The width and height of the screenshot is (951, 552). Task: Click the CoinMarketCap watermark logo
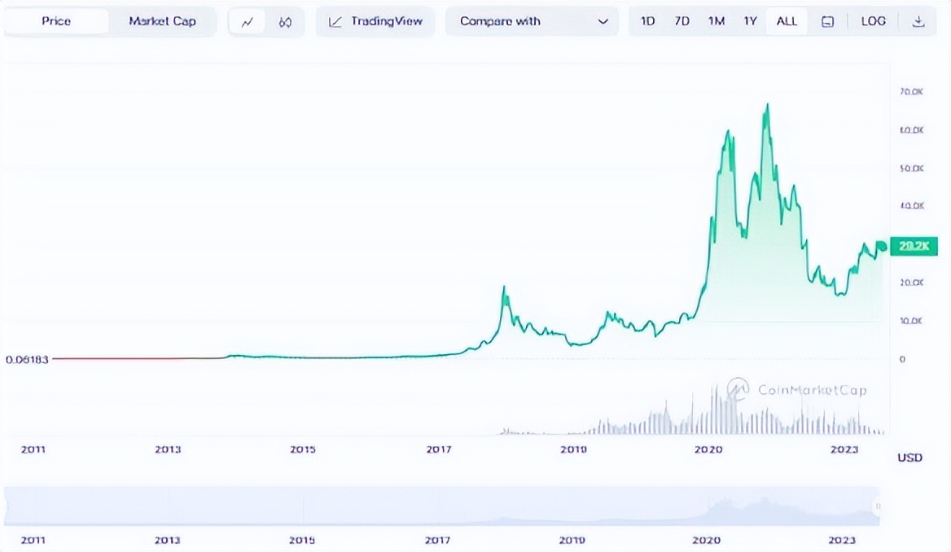pos(738,388)
